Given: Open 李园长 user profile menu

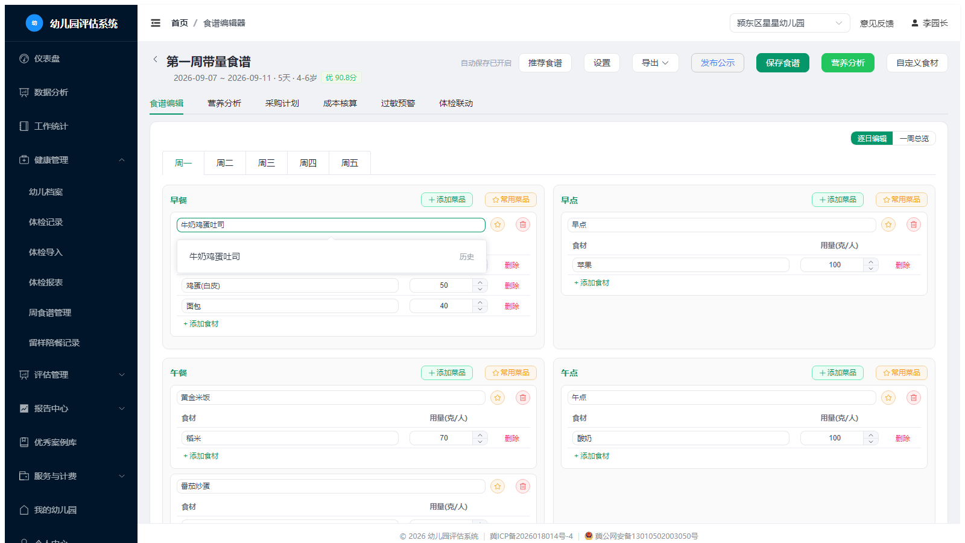Looking at the screenshot, I should pyautogui.click(x=929, y=23).
